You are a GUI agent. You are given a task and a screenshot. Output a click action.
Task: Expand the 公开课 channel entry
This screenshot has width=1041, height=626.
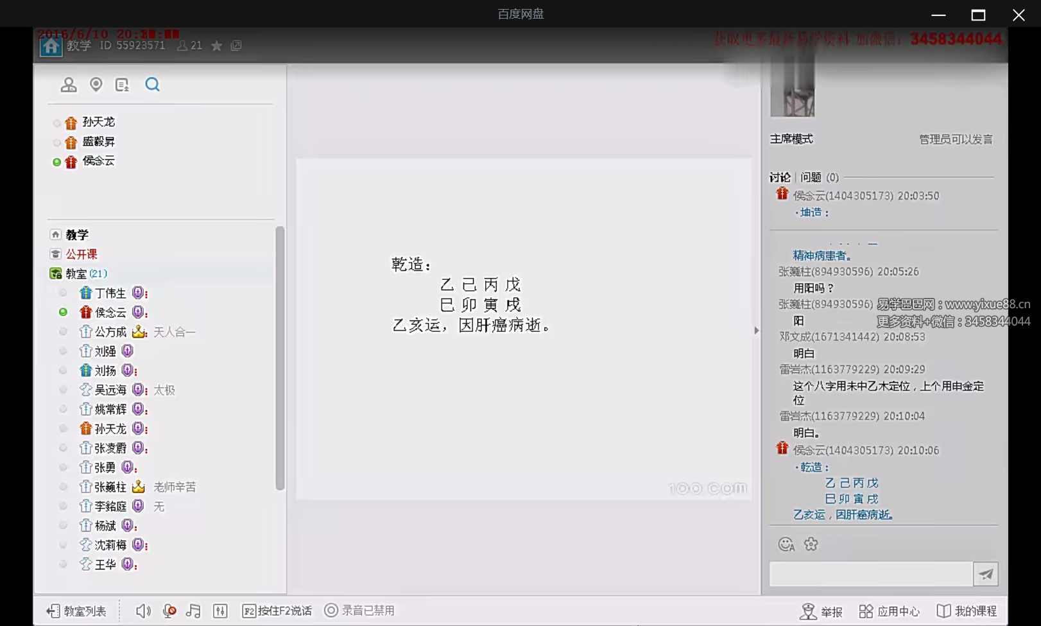pos(81,254)
